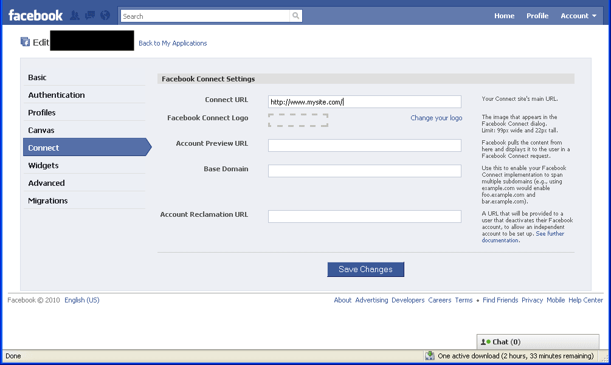Open the Mobile footer link

556,300
